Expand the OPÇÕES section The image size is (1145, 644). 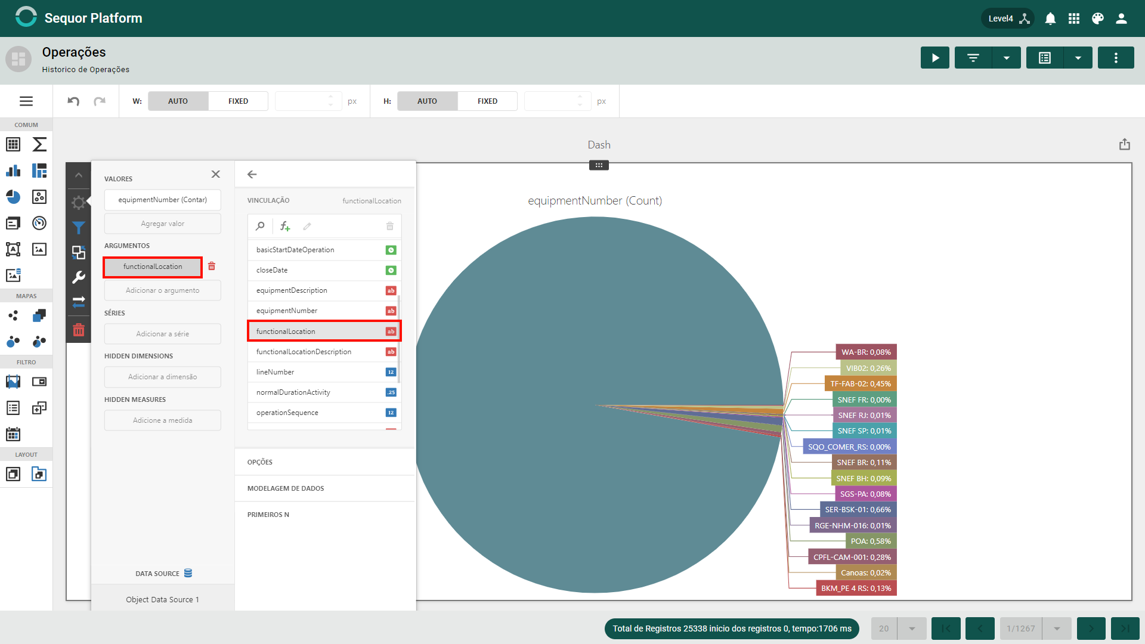click(325, 462)
